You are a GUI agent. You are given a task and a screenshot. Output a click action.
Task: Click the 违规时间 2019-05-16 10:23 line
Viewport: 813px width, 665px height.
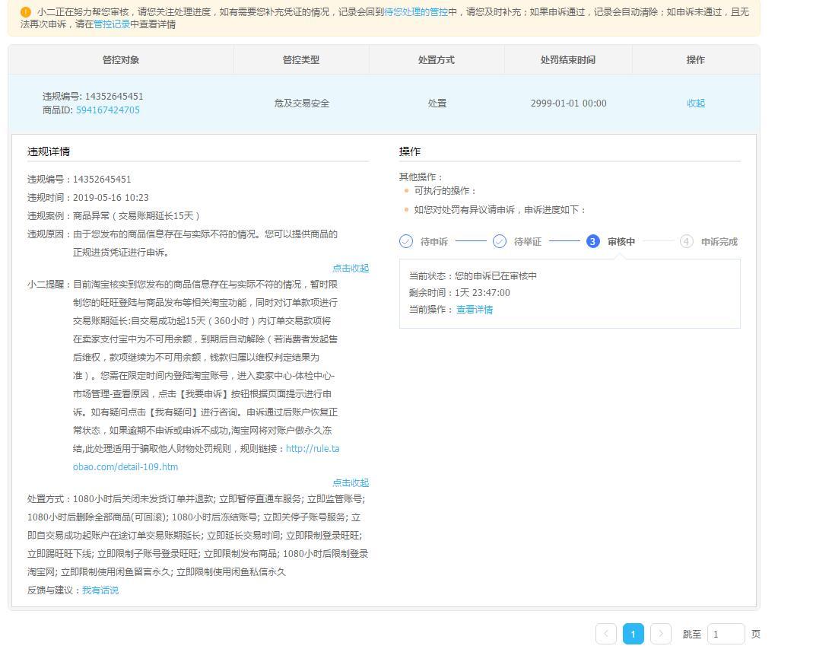[x=88, y=198]
